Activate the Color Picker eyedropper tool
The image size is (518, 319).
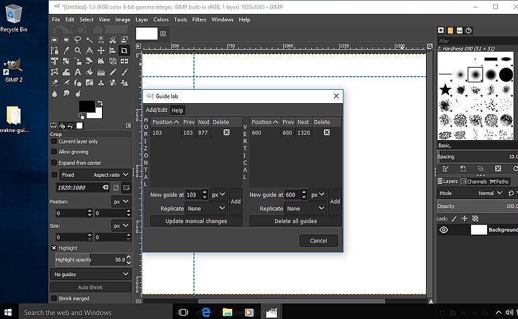[66, 50]
